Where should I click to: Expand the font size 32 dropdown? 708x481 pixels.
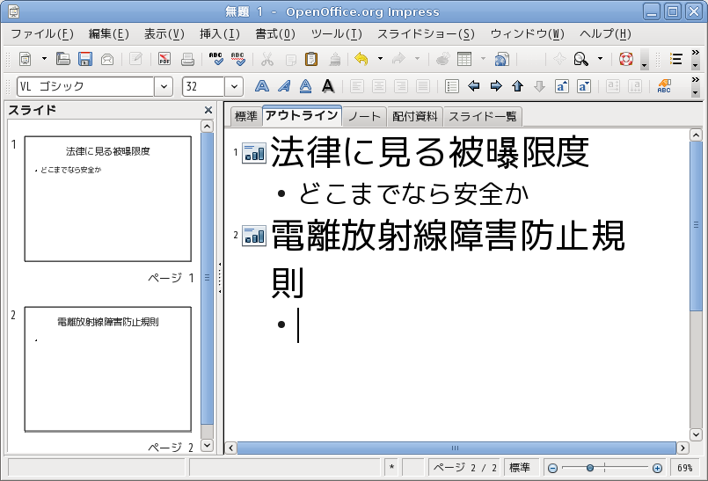point(234,86)
